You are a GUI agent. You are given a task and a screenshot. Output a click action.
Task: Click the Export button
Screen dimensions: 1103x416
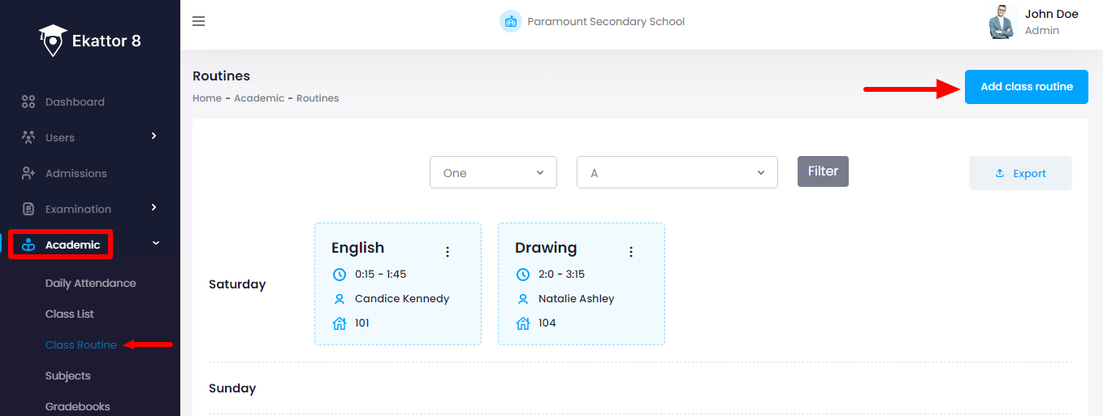point(1020,173)
